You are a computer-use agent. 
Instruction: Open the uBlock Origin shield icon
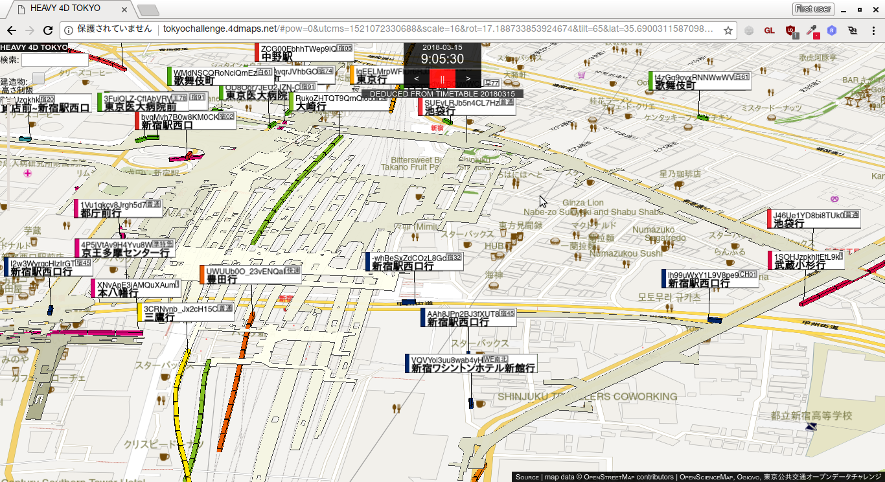[x=791, y=30]
